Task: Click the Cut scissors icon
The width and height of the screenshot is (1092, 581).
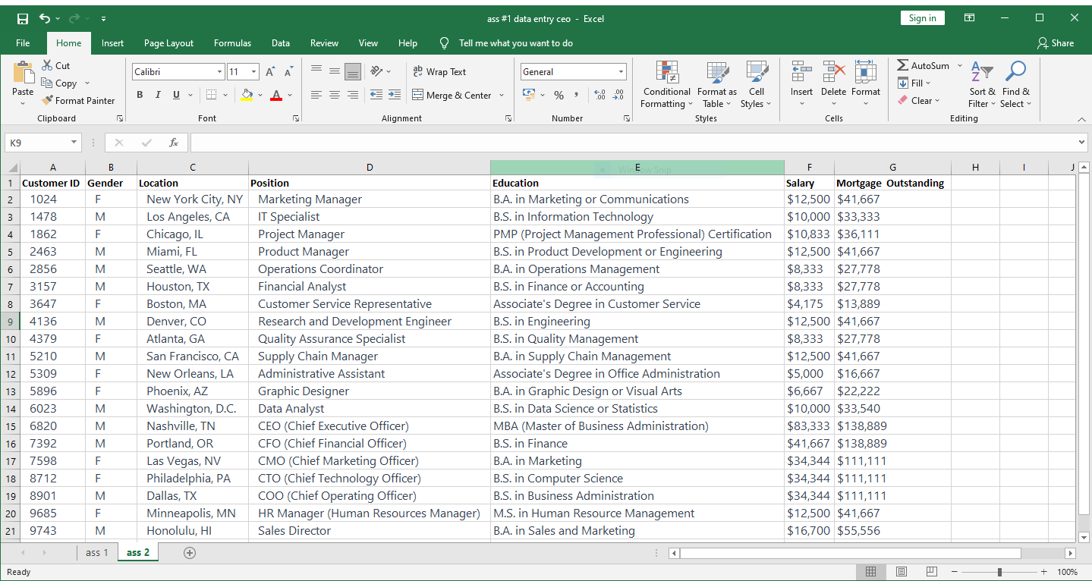Action: coord(47,66)
